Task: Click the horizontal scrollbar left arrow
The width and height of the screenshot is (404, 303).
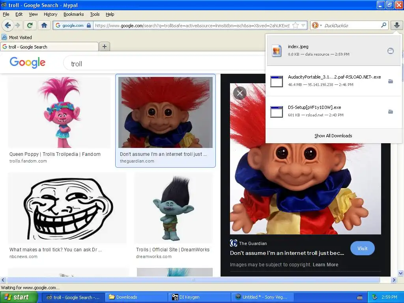Action: (3, 280)
